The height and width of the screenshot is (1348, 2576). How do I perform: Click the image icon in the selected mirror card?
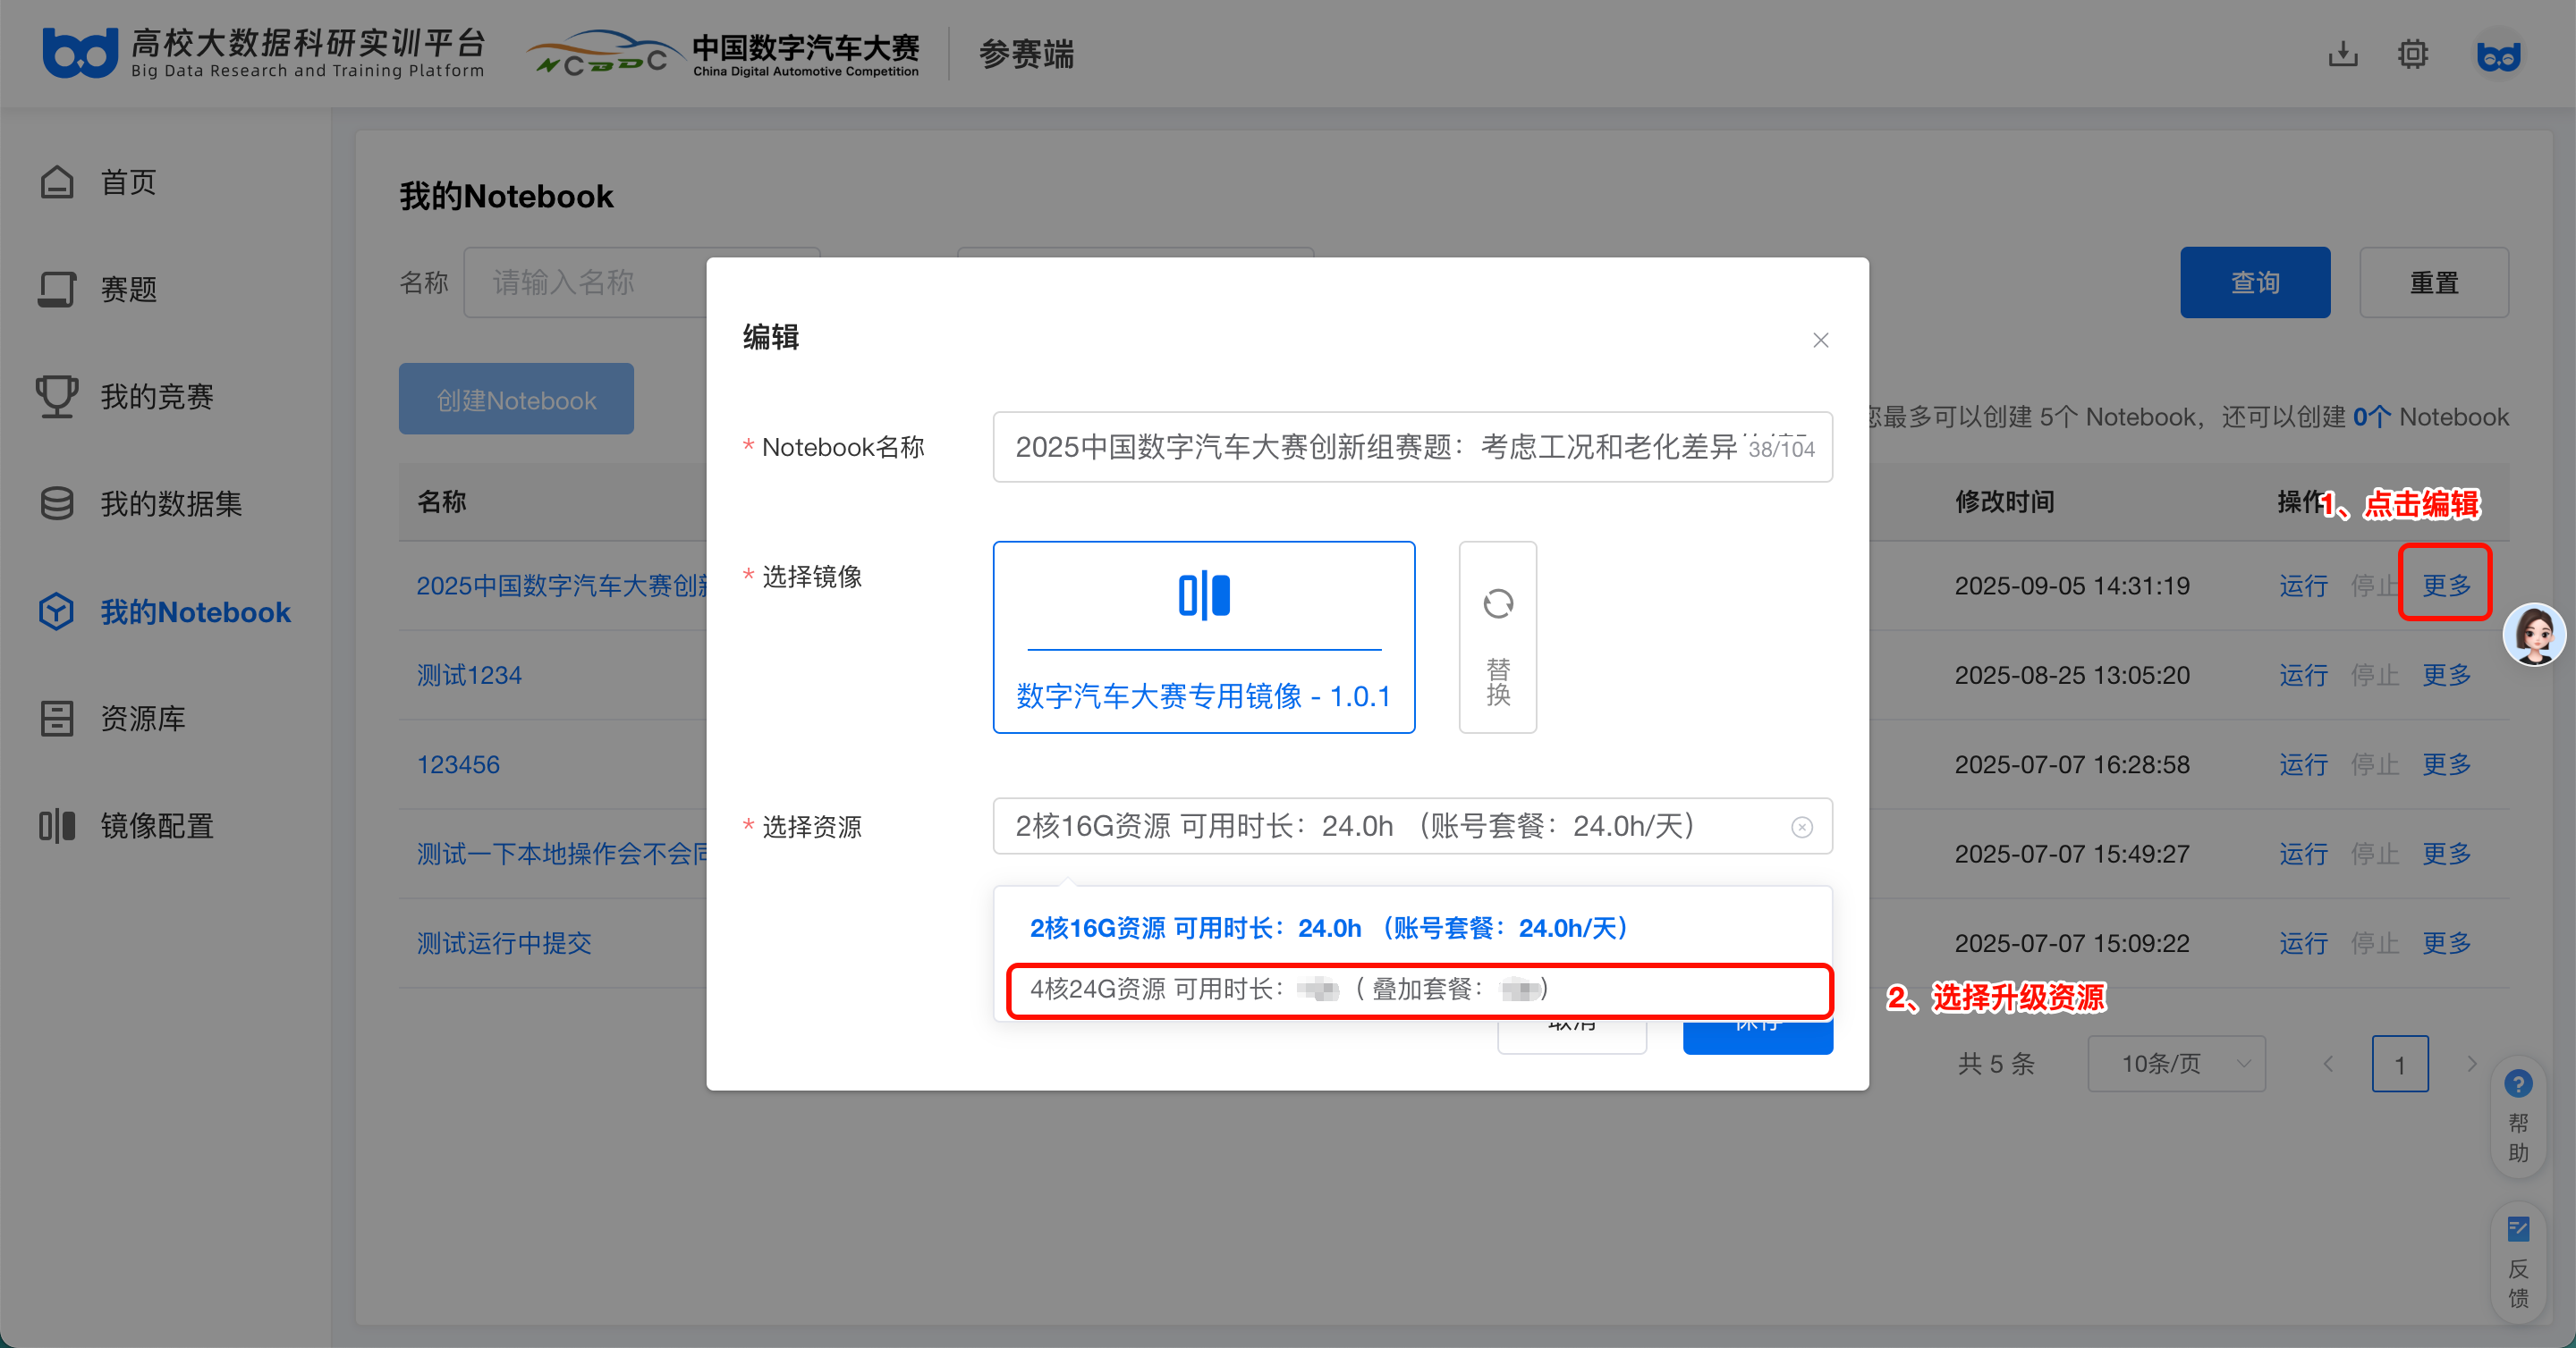[1204, 595]
